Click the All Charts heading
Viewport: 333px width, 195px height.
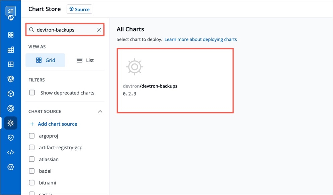131,29
